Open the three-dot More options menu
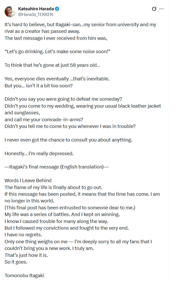Viewport: 176px width, 281px height. (161, 9)
